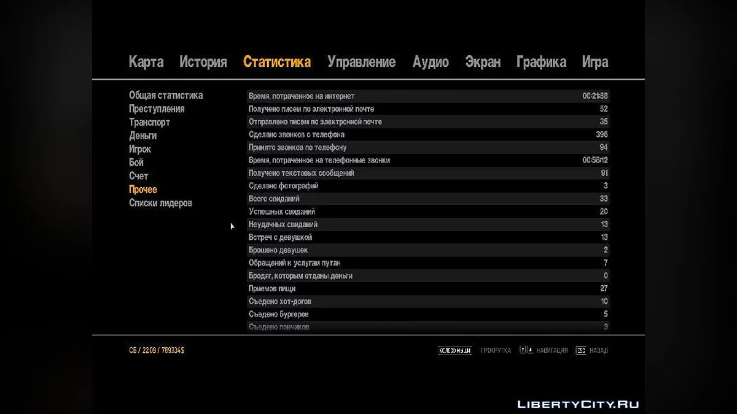Open the Списки лидеров section

coord(162,203)
